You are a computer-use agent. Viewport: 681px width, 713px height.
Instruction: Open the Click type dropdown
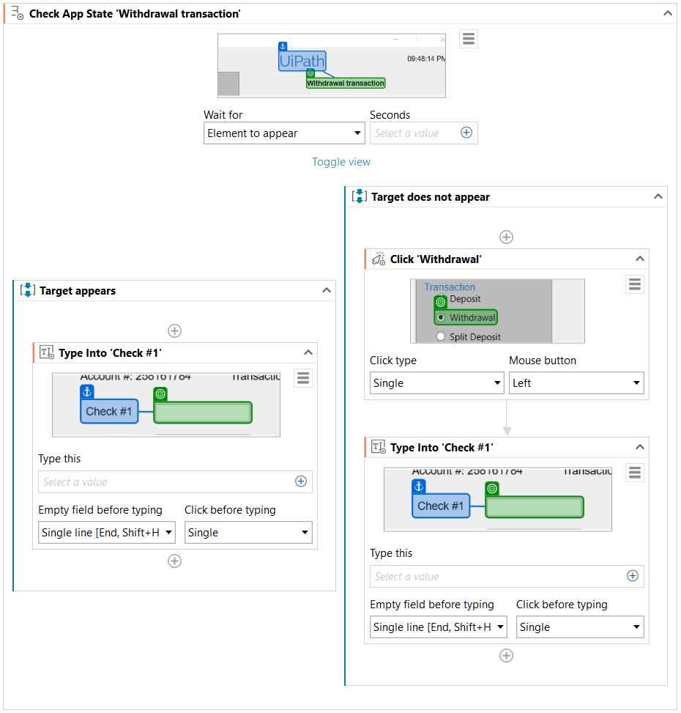[x=436, y=383]
